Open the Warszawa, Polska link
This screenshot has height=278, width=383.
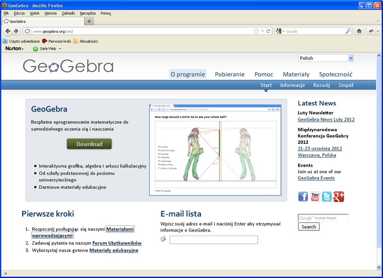click(317, 155)
